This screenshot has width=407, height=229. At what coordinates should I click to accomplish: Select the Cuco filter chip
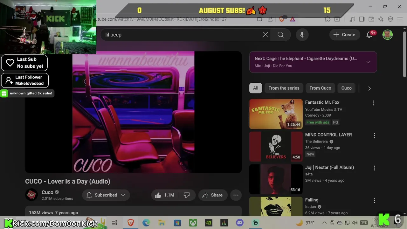pyautogui.click(x=347, y=88)
